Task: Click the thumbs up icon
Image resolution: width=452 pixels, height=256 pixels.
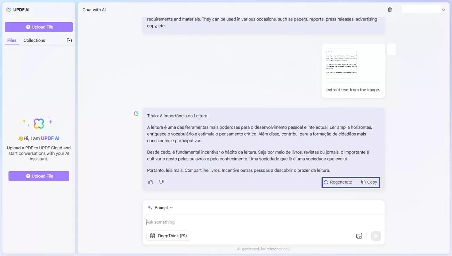Action: tap(151, 182)
